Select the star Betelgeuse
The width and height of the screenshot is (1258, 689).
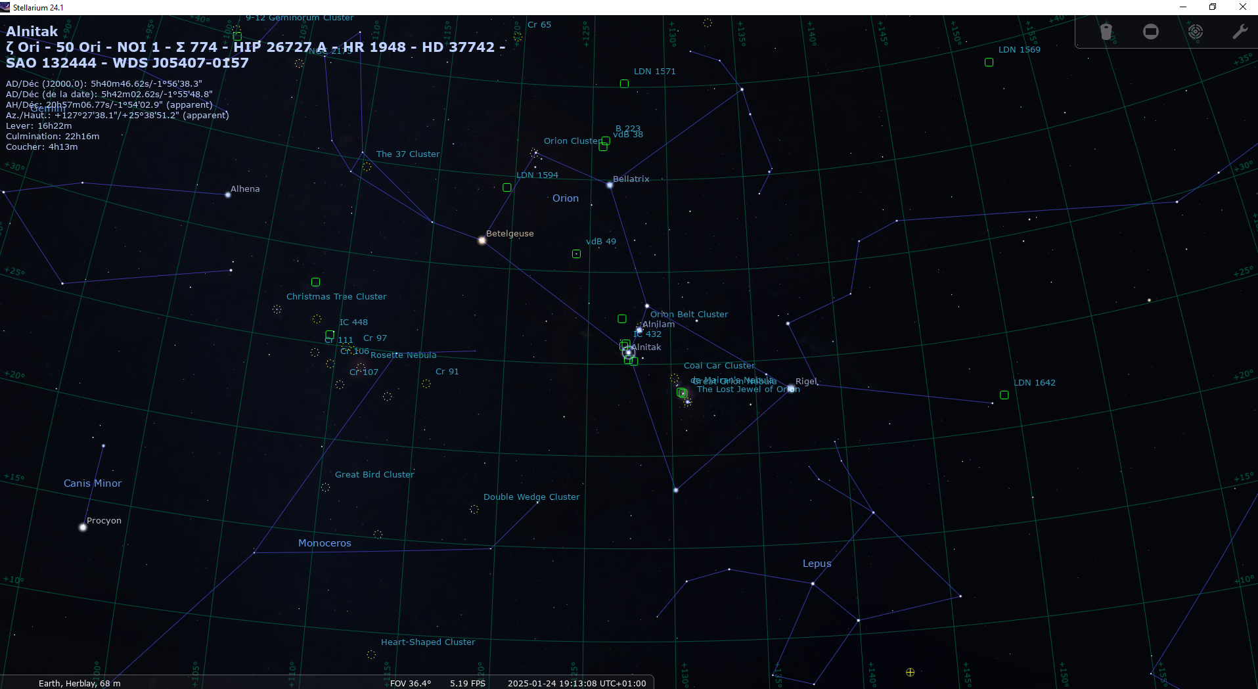[482, 240]
